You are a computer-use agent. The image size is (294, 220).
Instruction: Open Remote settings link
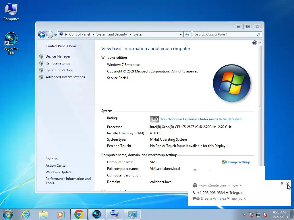[58, 63]
